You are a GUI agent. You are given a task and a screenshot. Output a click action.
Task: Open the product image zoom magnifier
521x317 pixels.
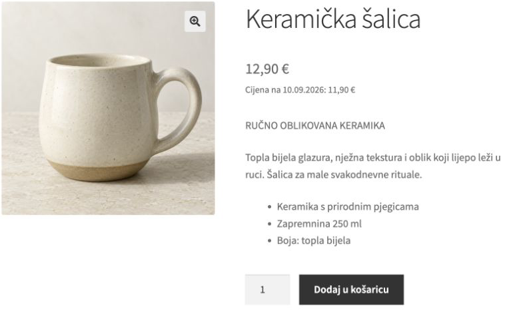[195, 21]
